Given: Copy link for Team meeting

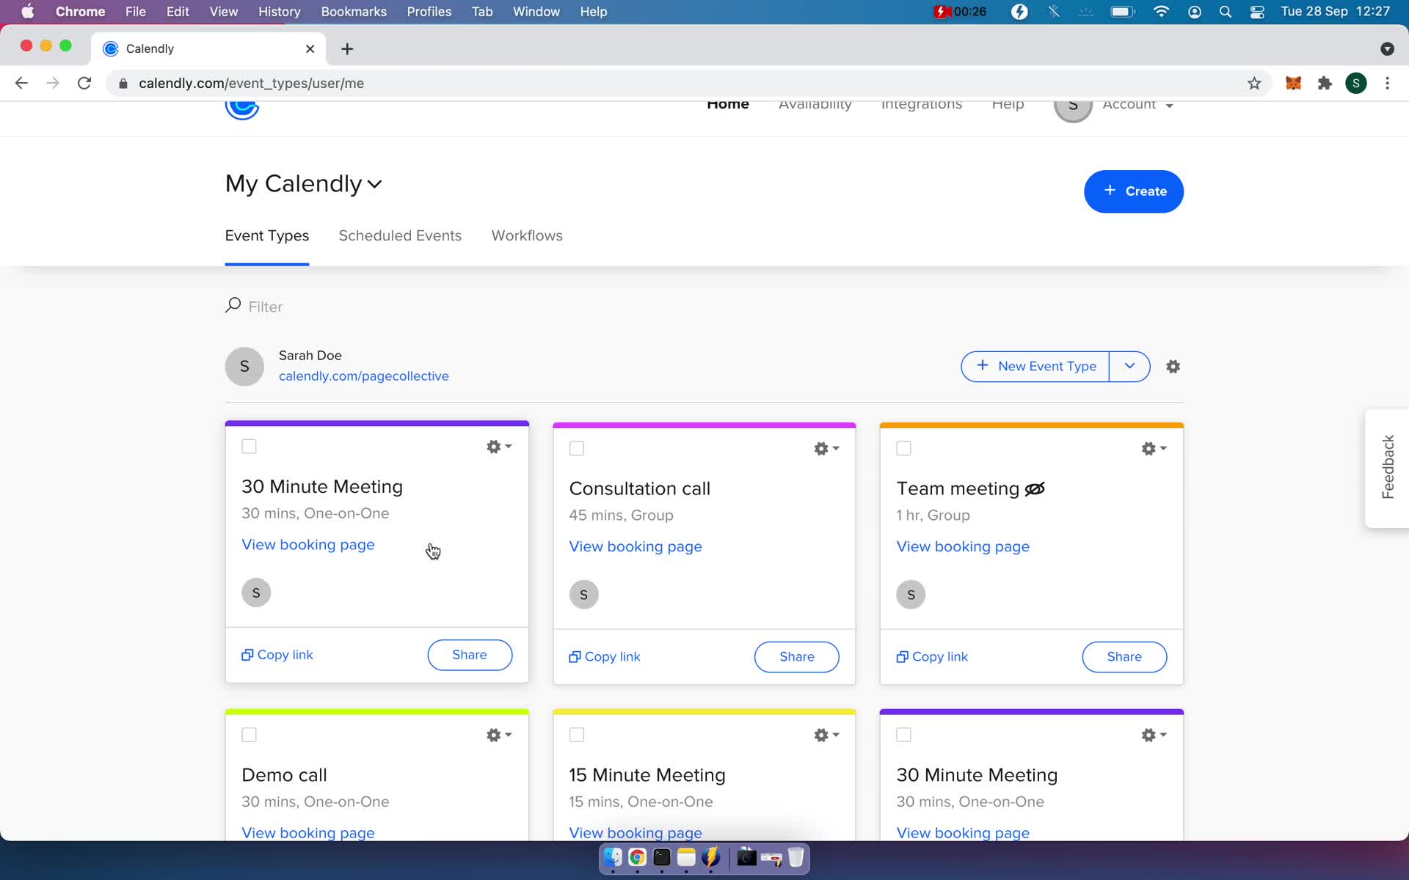Looking at the screenshot, I should click(932, 657).
